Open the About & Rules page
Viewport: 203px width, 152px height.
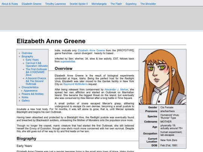[9, 4]
